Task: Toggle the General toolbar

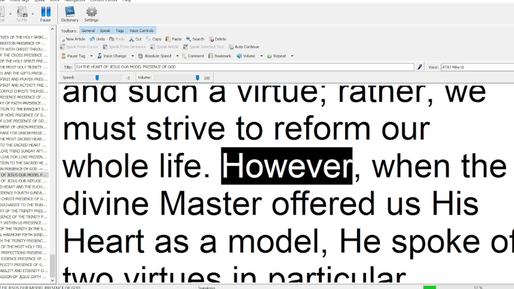Action: [x=88, y=31]
